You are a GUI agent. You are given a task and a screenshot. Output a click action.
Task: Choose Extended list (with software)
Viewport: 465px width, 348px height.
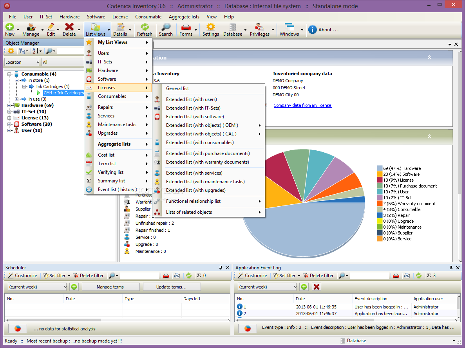(209, 117)
